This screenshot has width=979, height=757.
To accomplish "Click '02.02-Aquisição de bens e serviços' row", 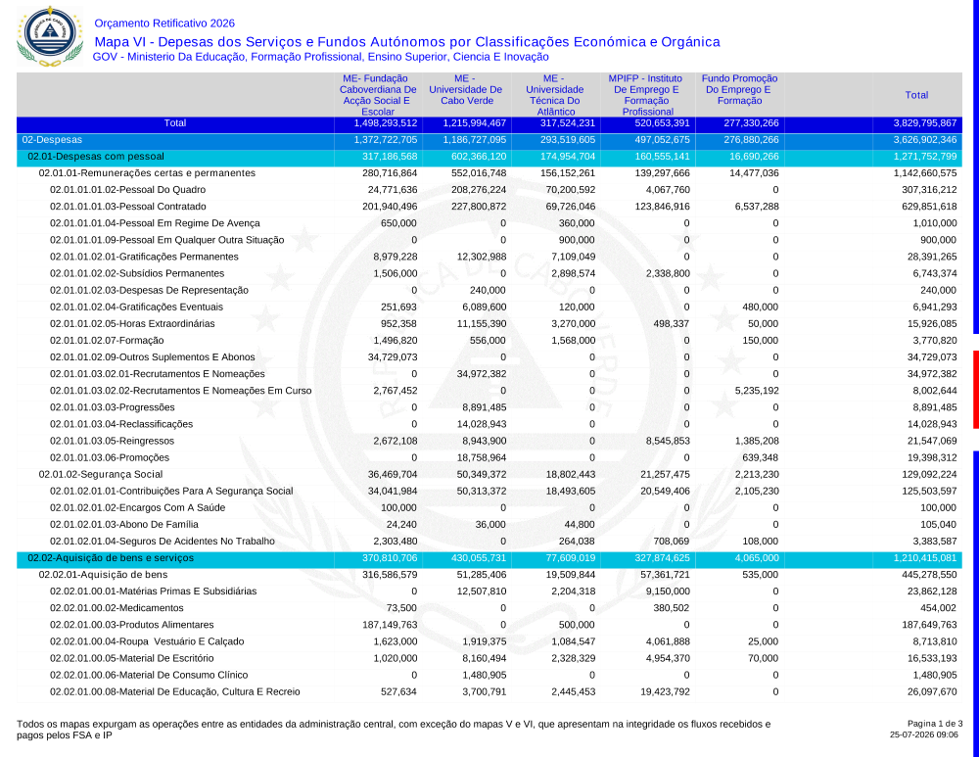I will click(489, 558).
